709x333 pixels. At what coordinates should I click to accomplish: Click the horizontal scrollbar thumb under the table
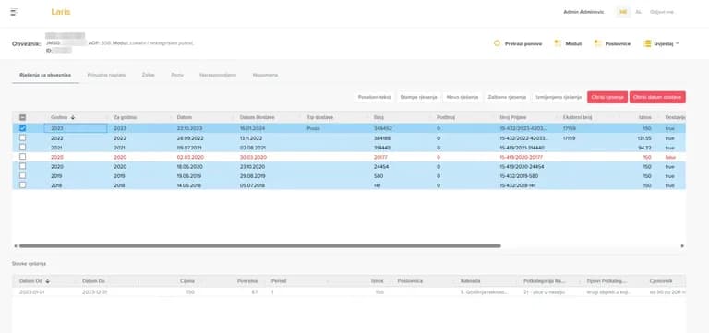260,246
